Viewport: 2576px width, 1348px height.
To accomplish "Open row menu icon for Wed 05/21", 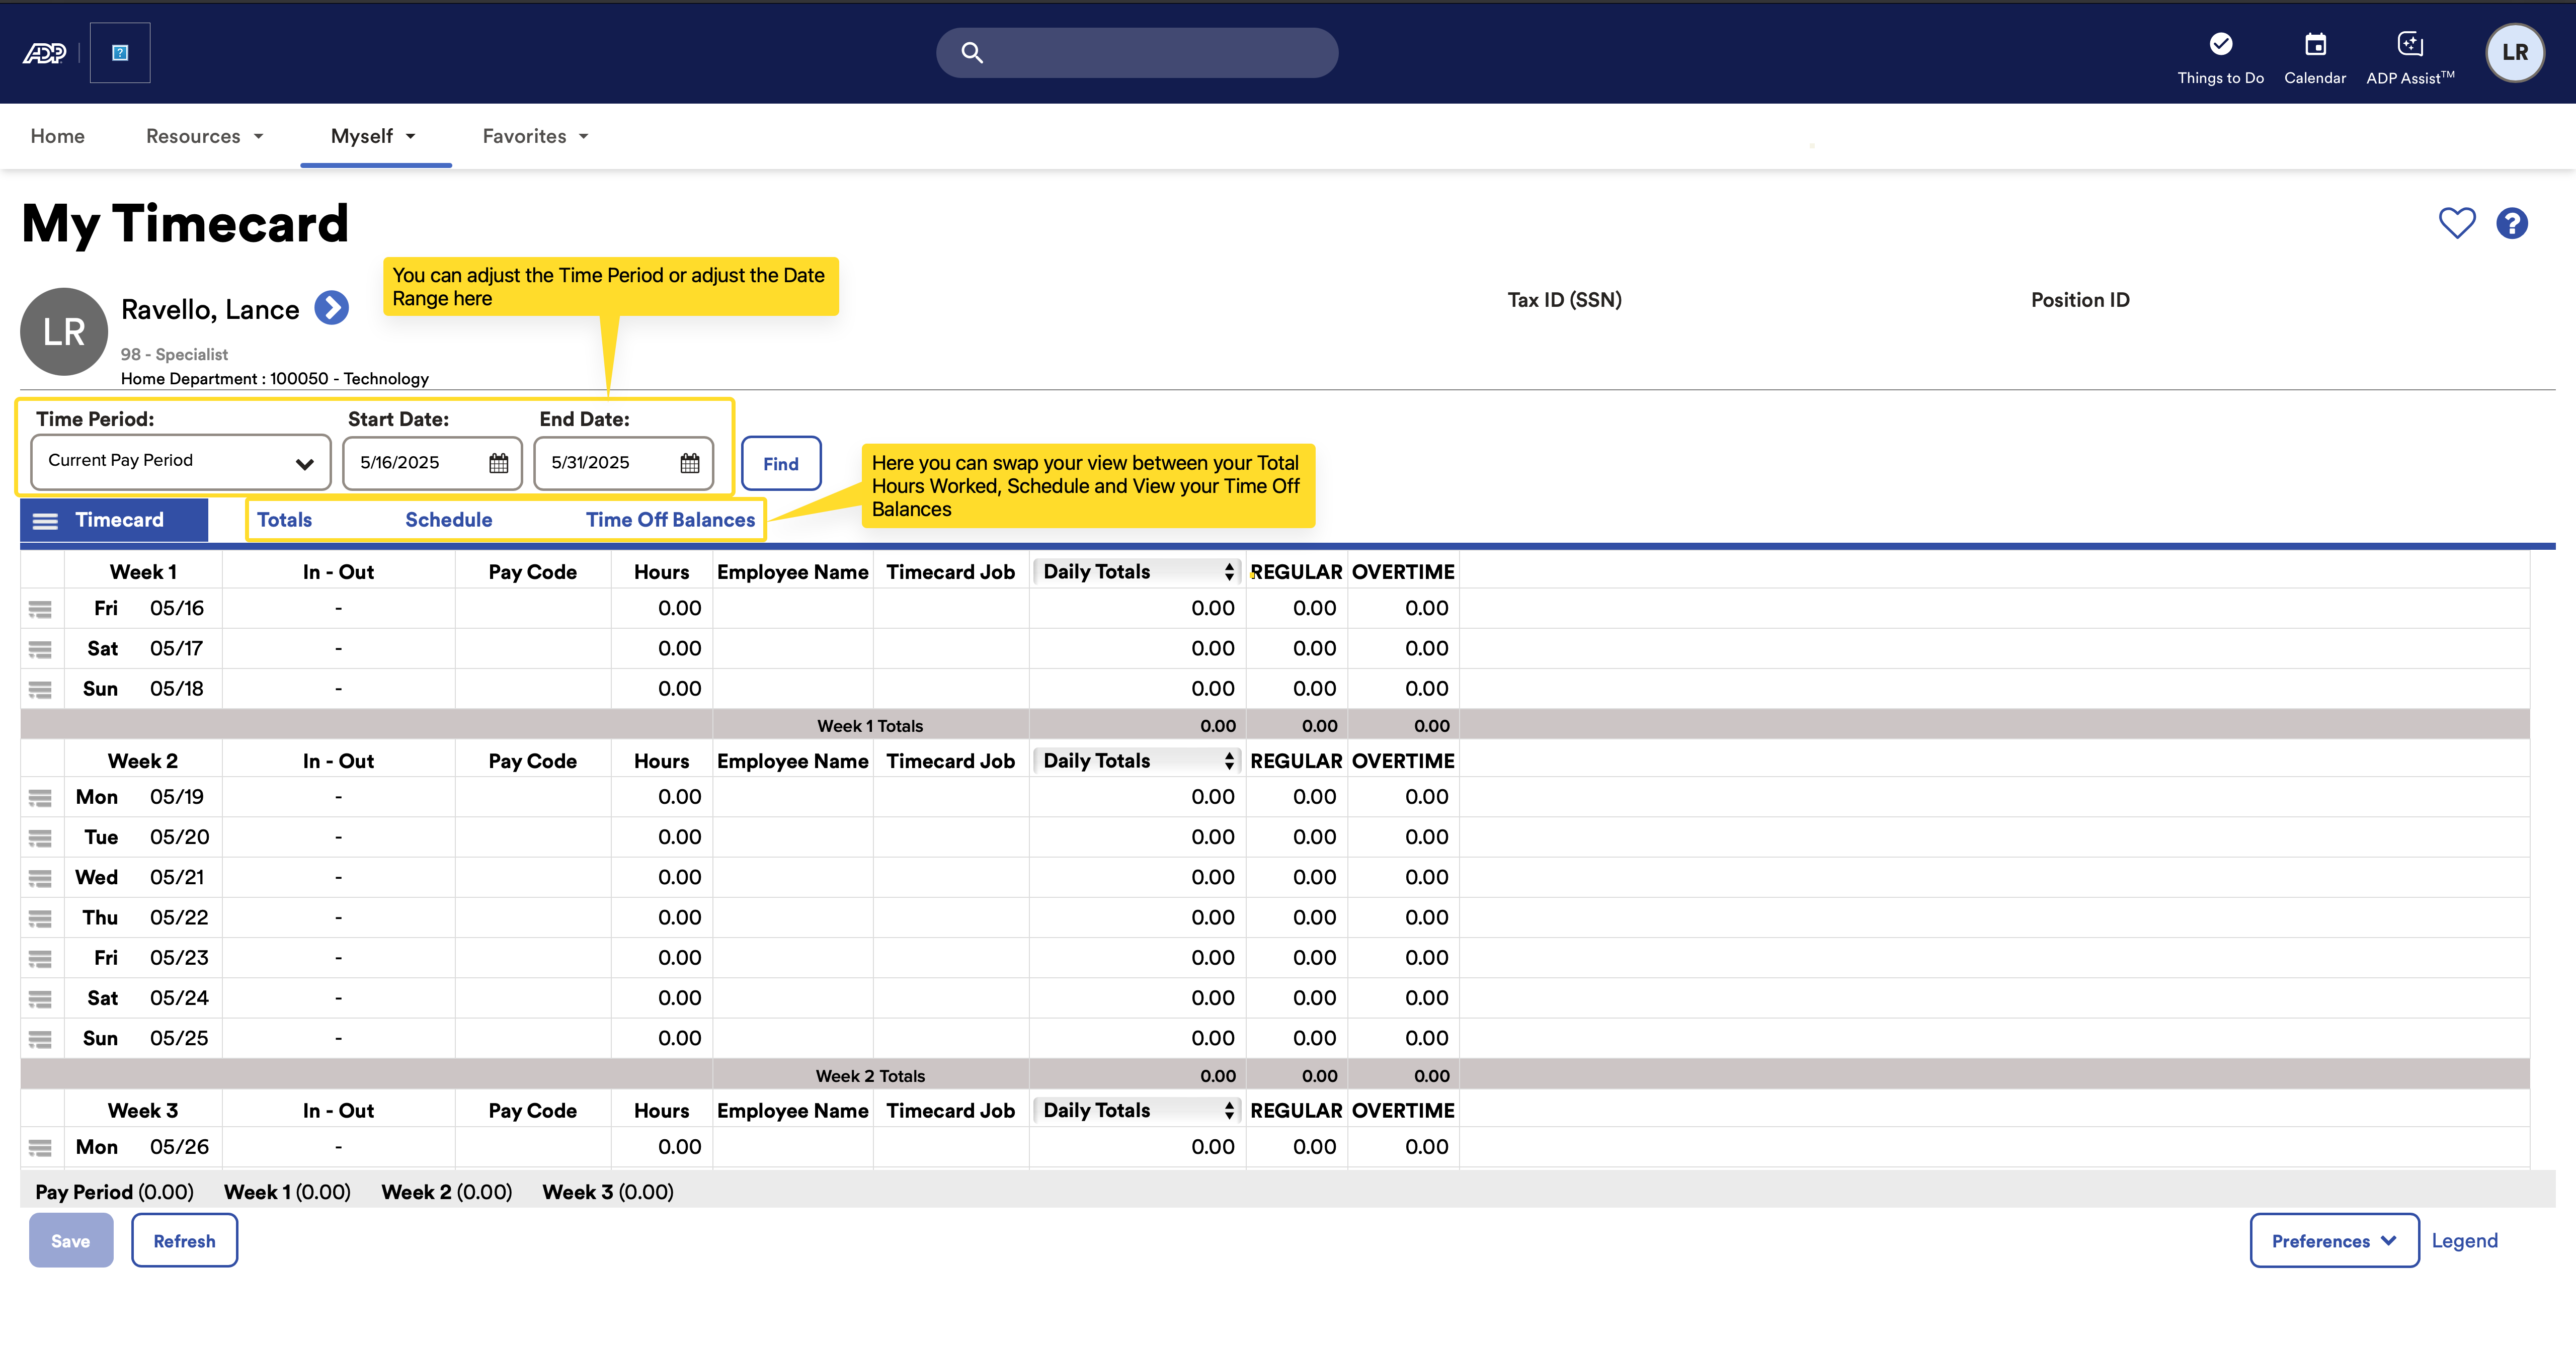I will tap(40, 878).
